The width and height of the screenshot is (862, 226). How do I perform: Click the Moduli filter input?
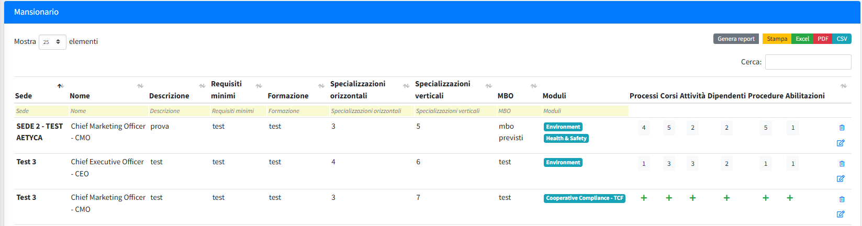(x=585, y=111)
